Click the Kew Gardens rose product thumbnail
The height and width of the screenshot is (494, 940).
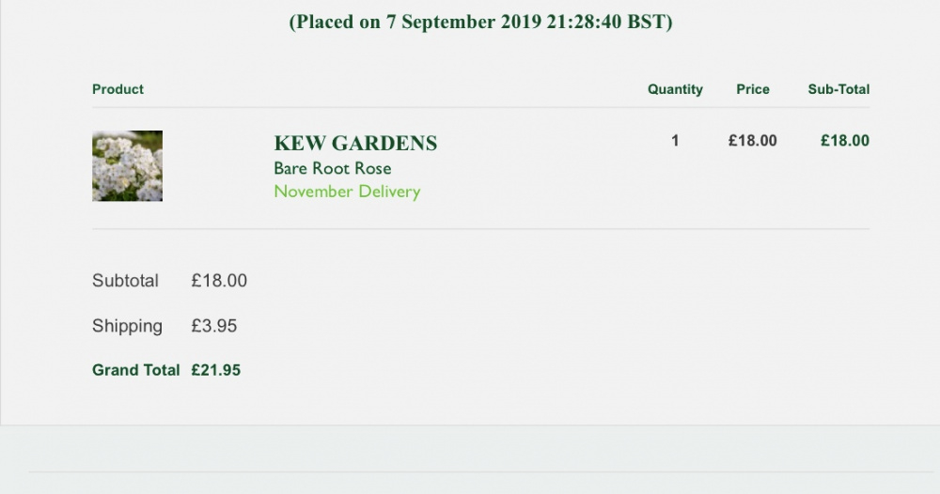[x=127, y=166]
